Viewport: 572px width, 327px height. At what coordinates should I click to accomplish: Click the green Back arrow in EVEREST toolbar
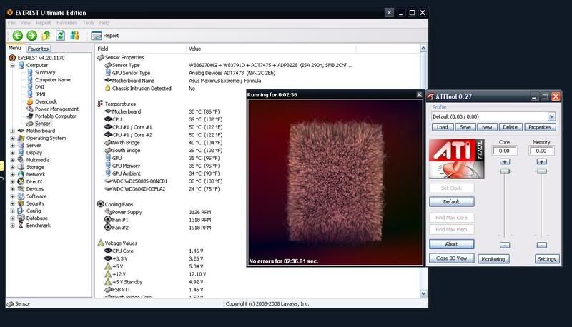pos(17,35)
